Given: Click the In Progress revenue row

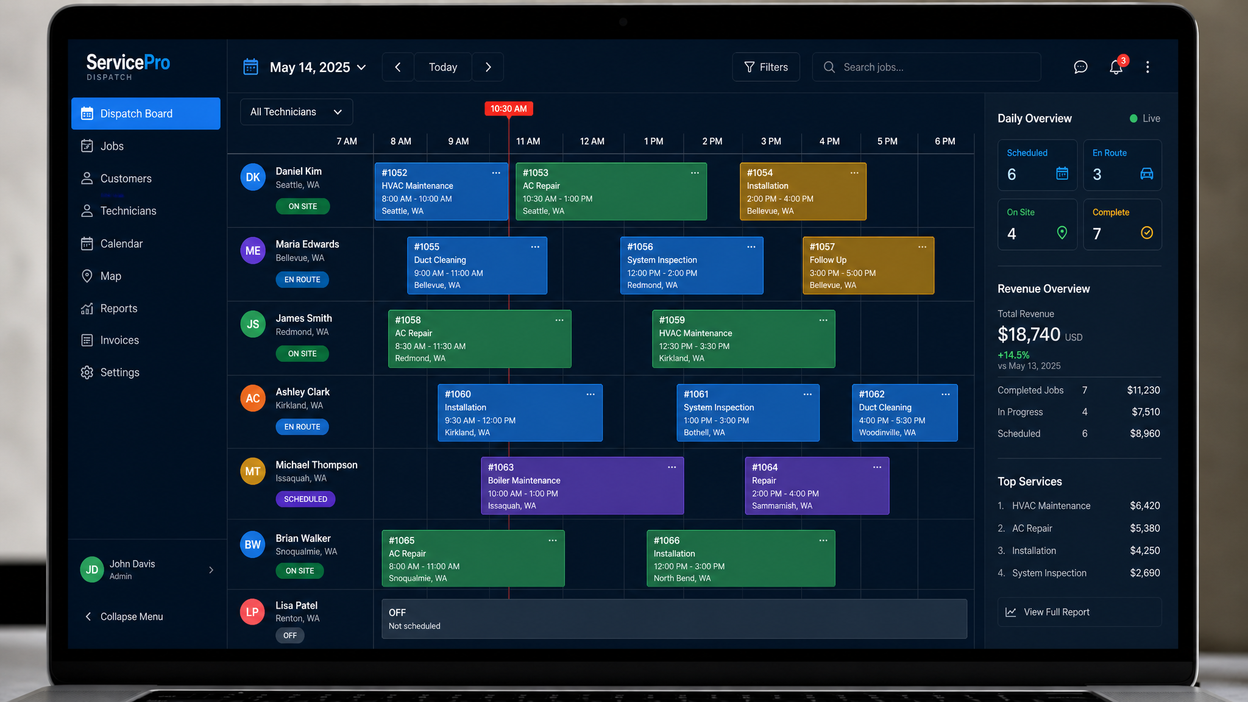Looking at the screenshot, I should [x=1079, y=412].
